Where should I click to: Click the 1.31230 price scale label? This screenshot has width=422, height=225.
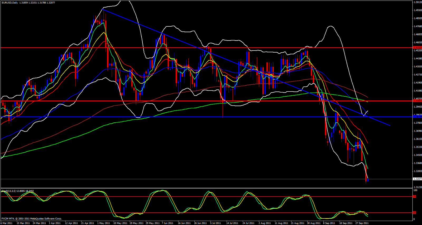418,187
